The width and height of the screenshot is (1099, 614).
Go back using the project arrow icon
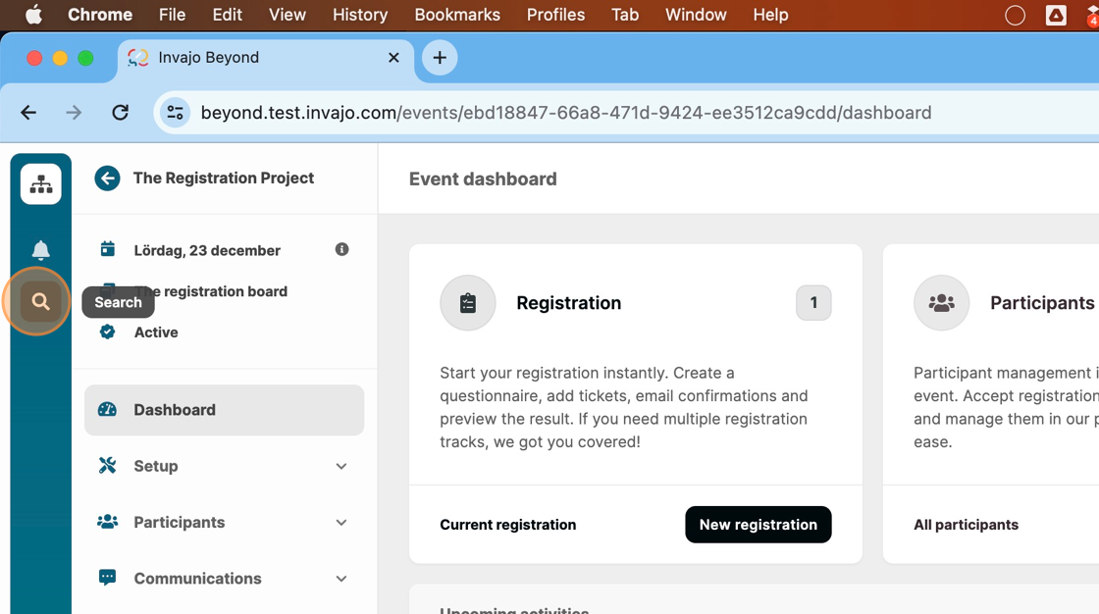tap(107, 179)
